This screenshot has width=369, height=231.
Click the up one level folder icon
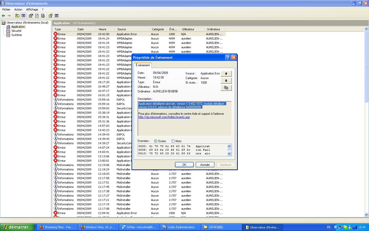click(x=17, y=16)
